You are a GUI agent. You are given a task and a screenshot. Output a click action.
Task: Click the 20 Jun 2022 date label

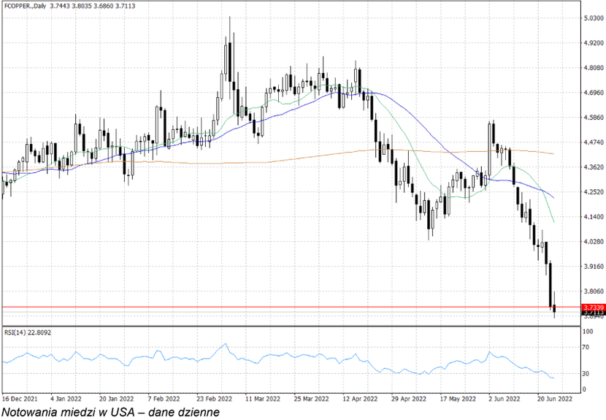(x=554, y=400)
